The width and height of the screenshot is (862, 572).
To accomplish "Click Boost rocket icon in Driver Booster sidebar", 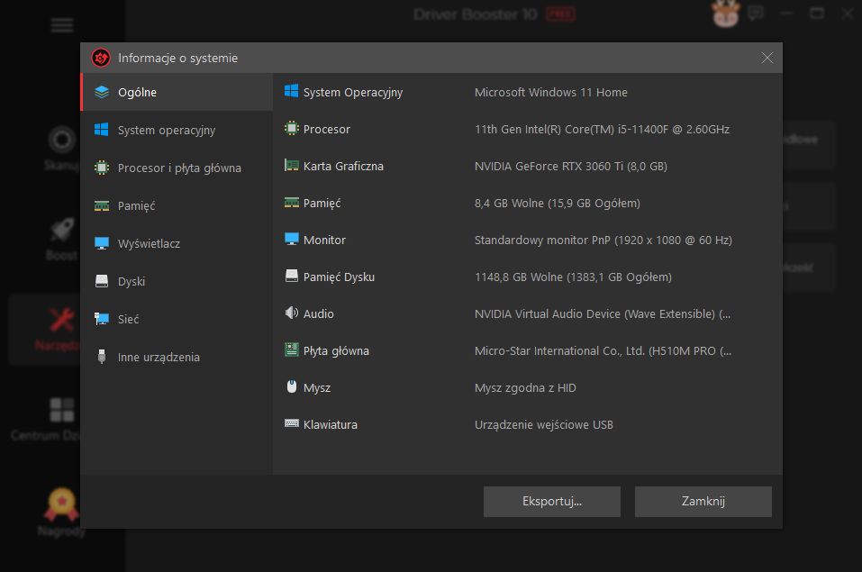I will point(61,230).
